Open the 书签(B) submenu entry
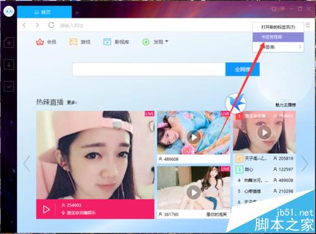Viewport: 316px width, 234px height. coord(278,47)
